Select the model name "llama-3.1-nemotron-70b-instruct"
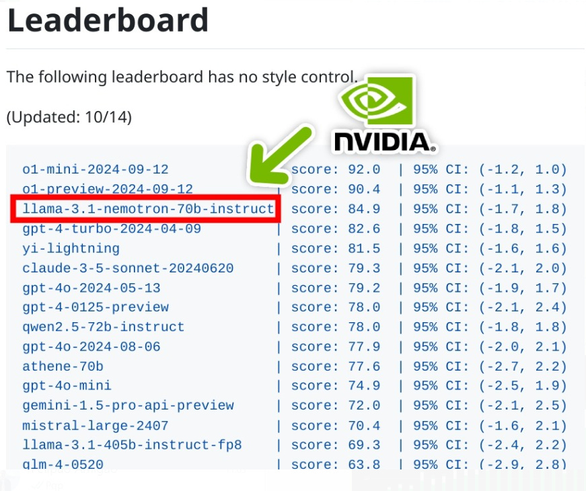 [x=149, y=209]
